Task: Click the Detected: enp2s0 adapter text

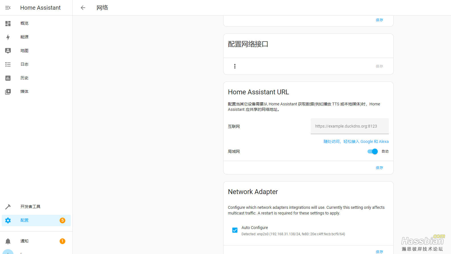Action: [293, 234]
